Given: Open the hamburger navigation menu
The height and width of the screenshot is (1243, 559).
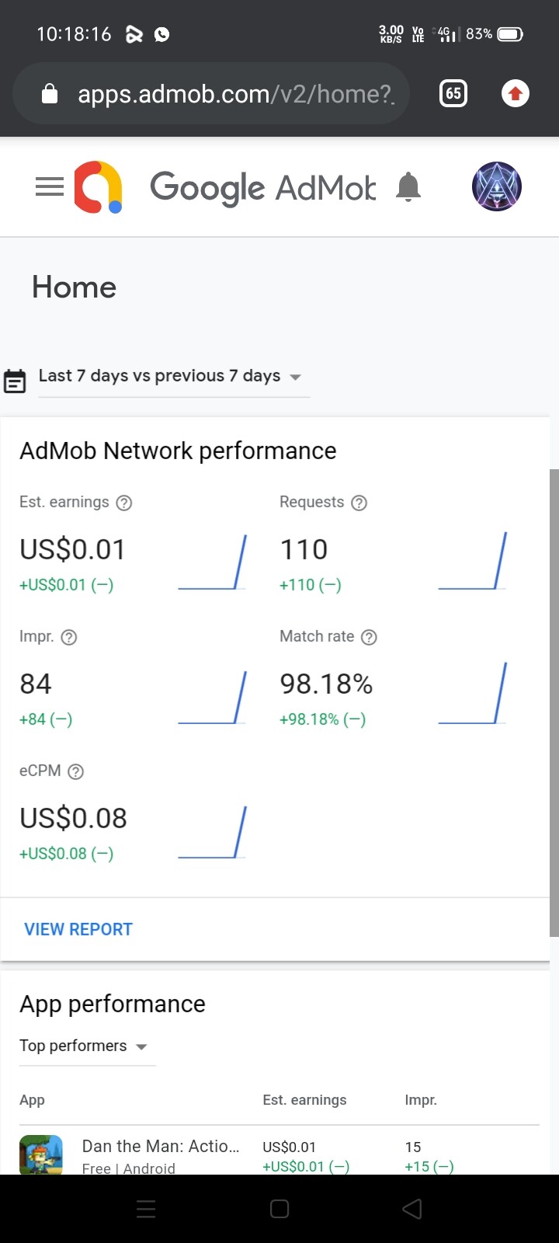Looking at the screenshot, I should (50, 187).
